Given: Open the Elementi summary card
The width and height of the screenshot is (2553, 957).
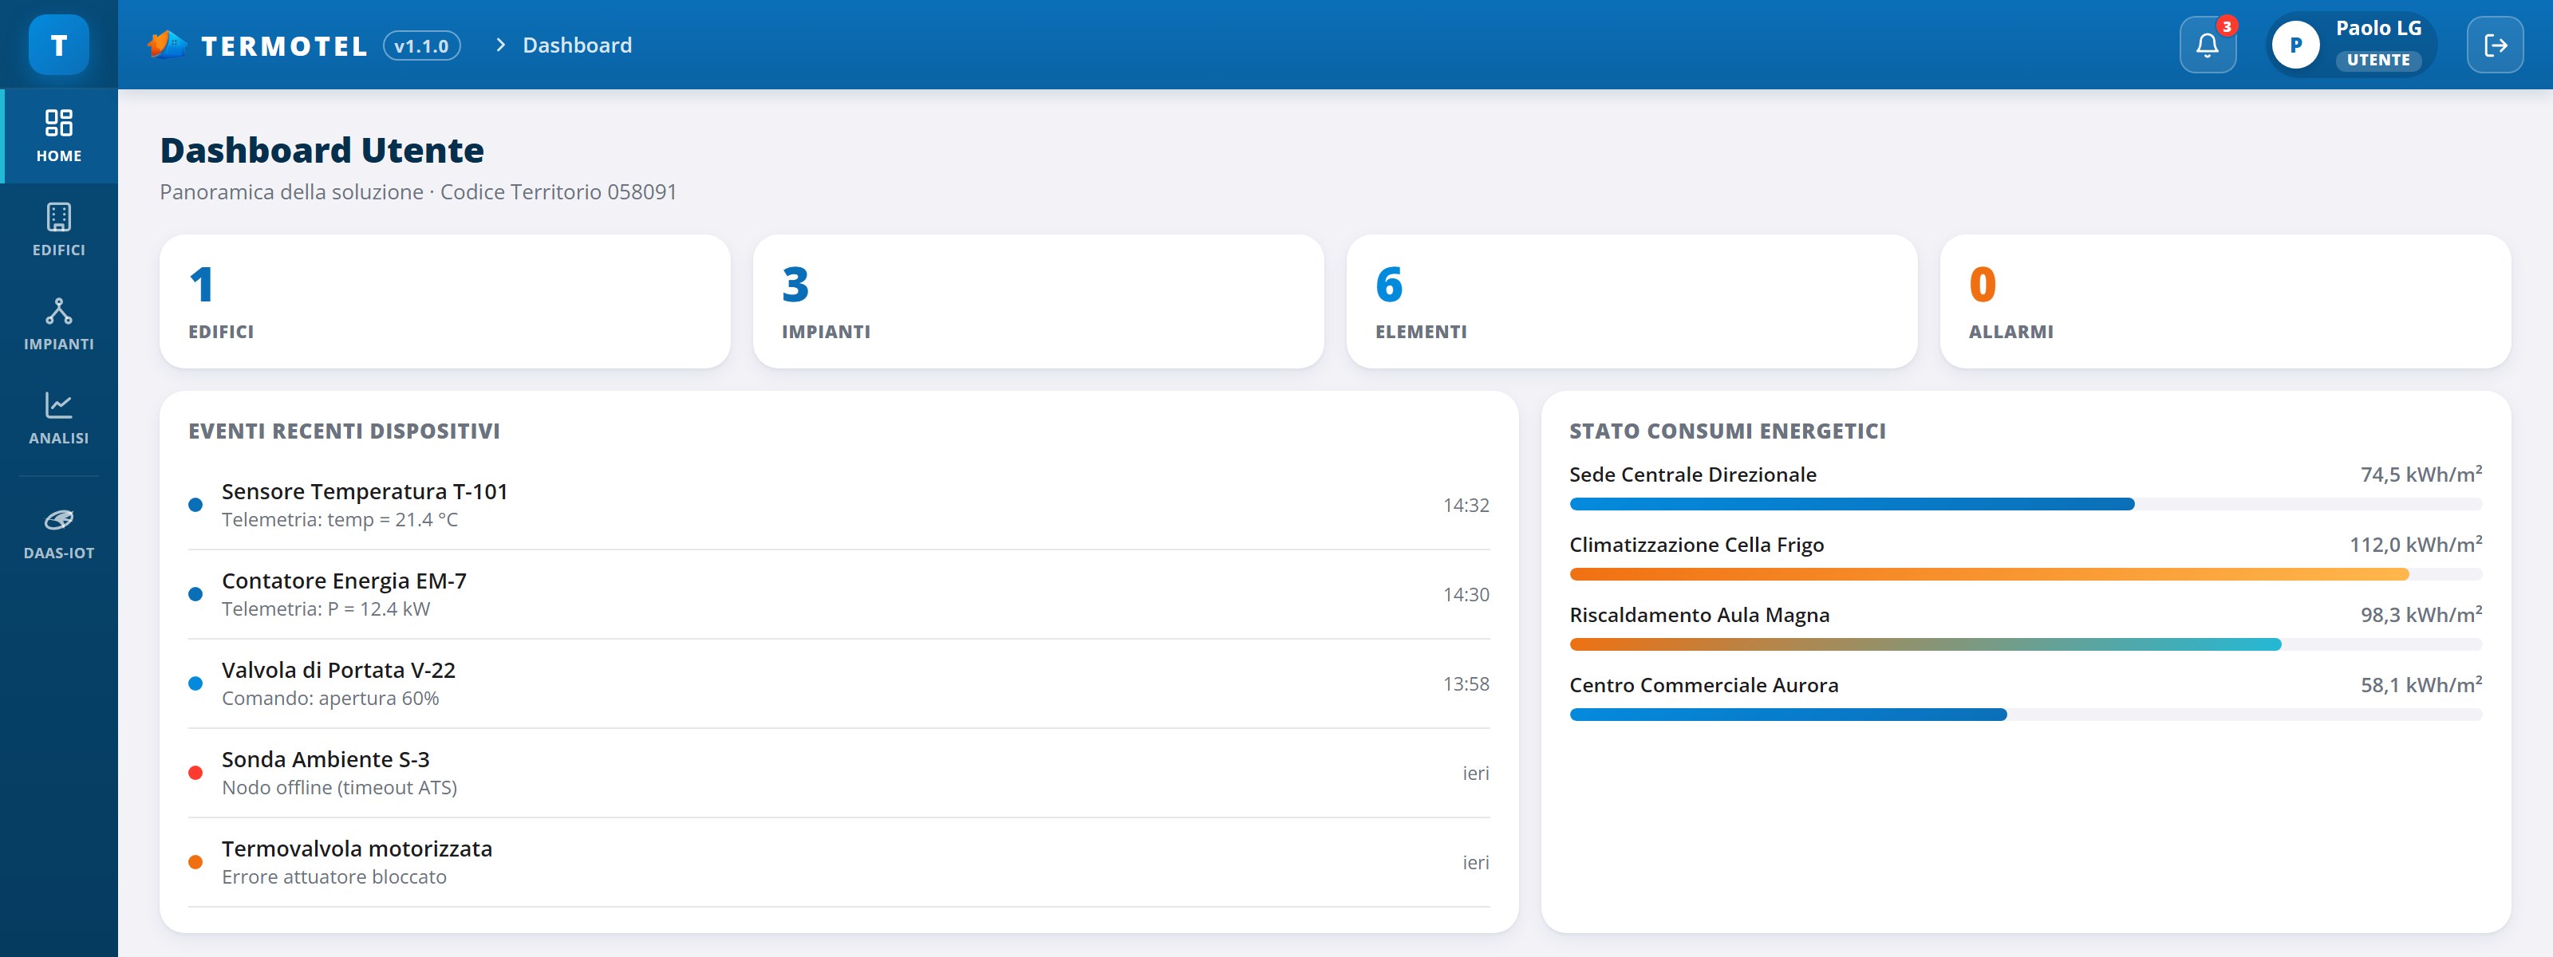Looking at the screenshot, I should coord(1632,301).
